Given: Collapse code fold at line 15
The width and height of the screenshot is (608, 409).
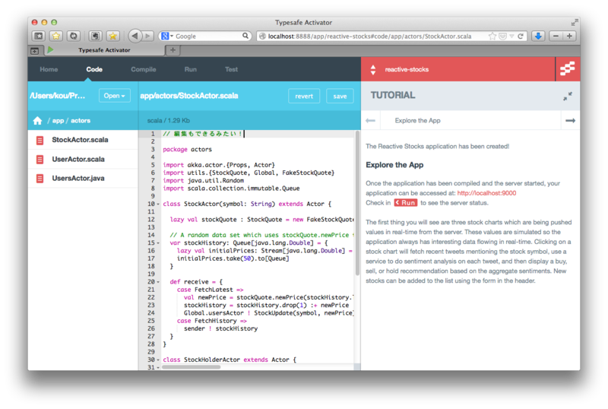Looking at the screenshot, I should [x=158, y=243].
